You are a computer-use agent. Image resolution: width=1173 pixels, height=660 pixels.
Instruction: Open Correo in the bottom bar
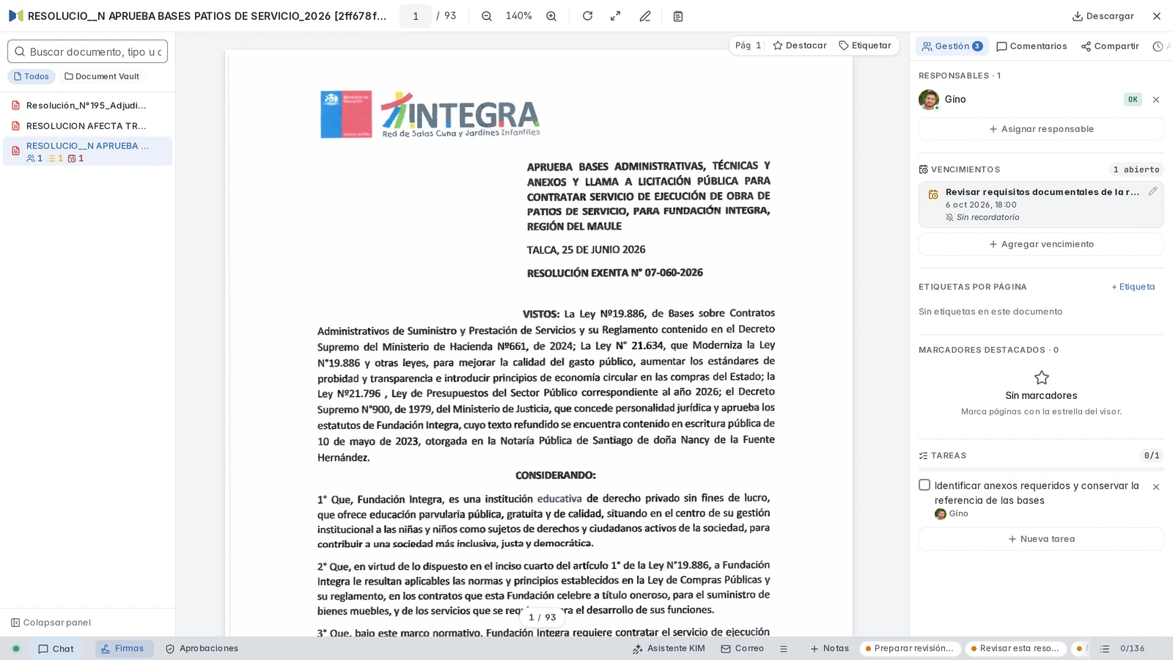pos(742,649)
